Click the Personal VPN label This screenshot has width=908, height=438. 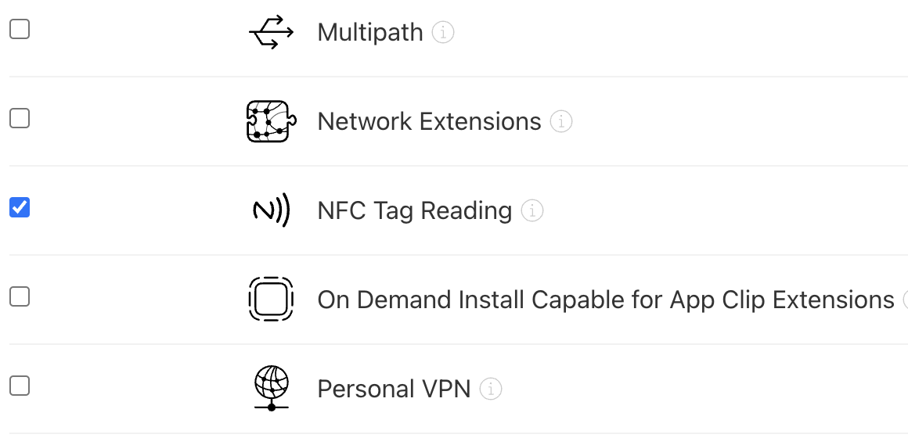394,389
